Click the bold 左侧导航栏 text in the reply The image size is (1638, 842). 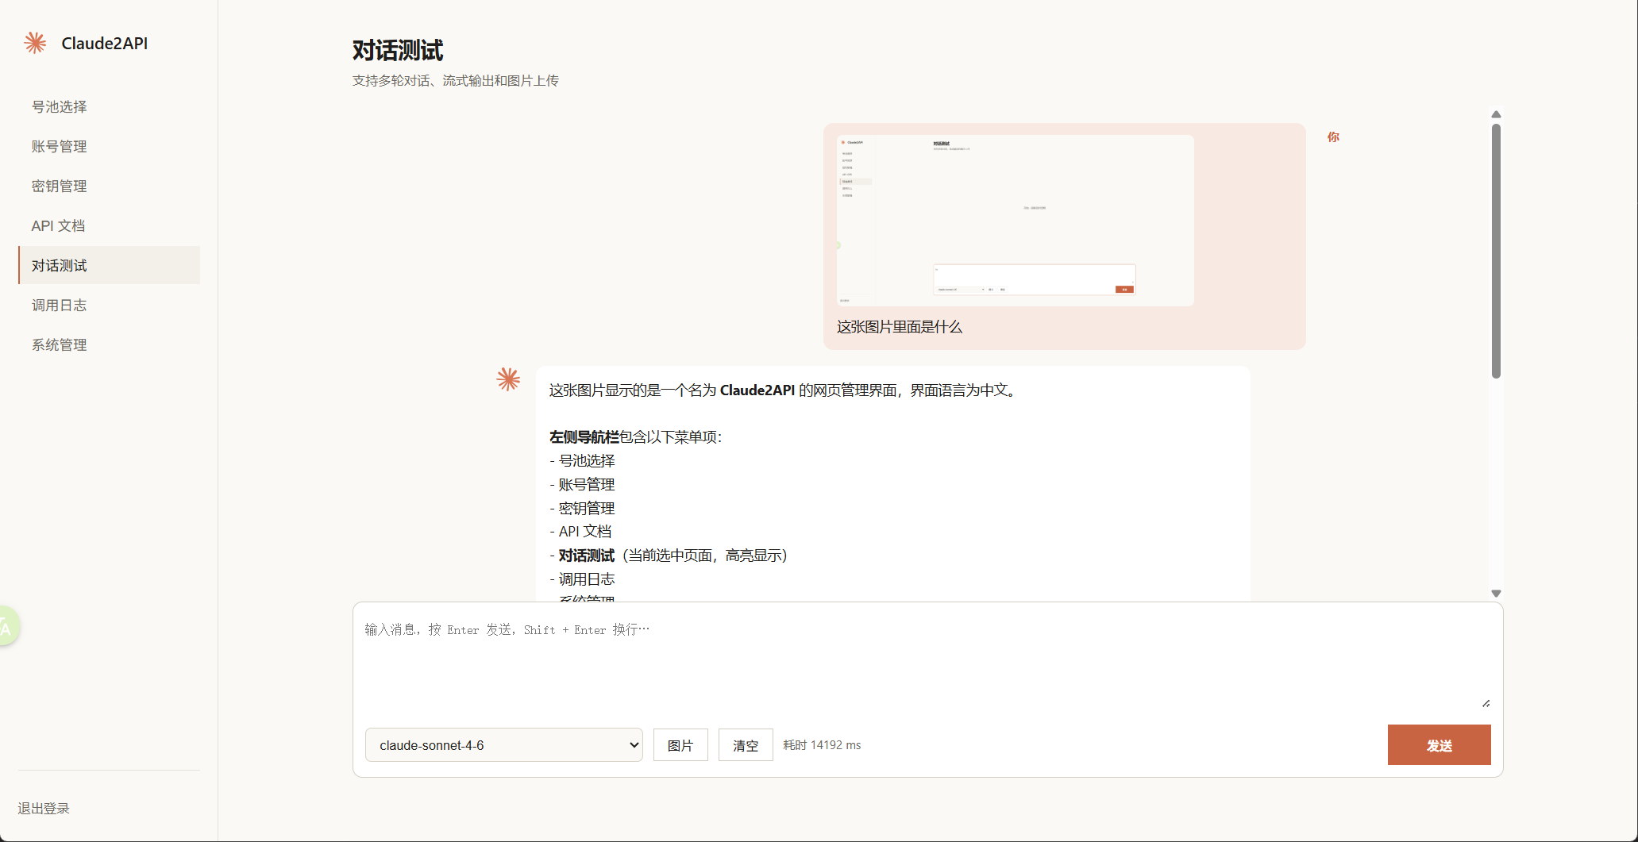click(x=584, y=436)
